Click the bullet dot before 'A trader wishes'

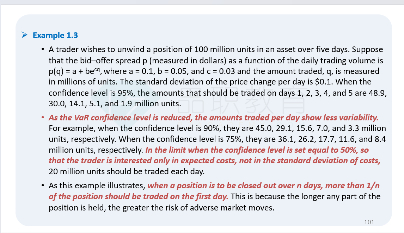43,49
